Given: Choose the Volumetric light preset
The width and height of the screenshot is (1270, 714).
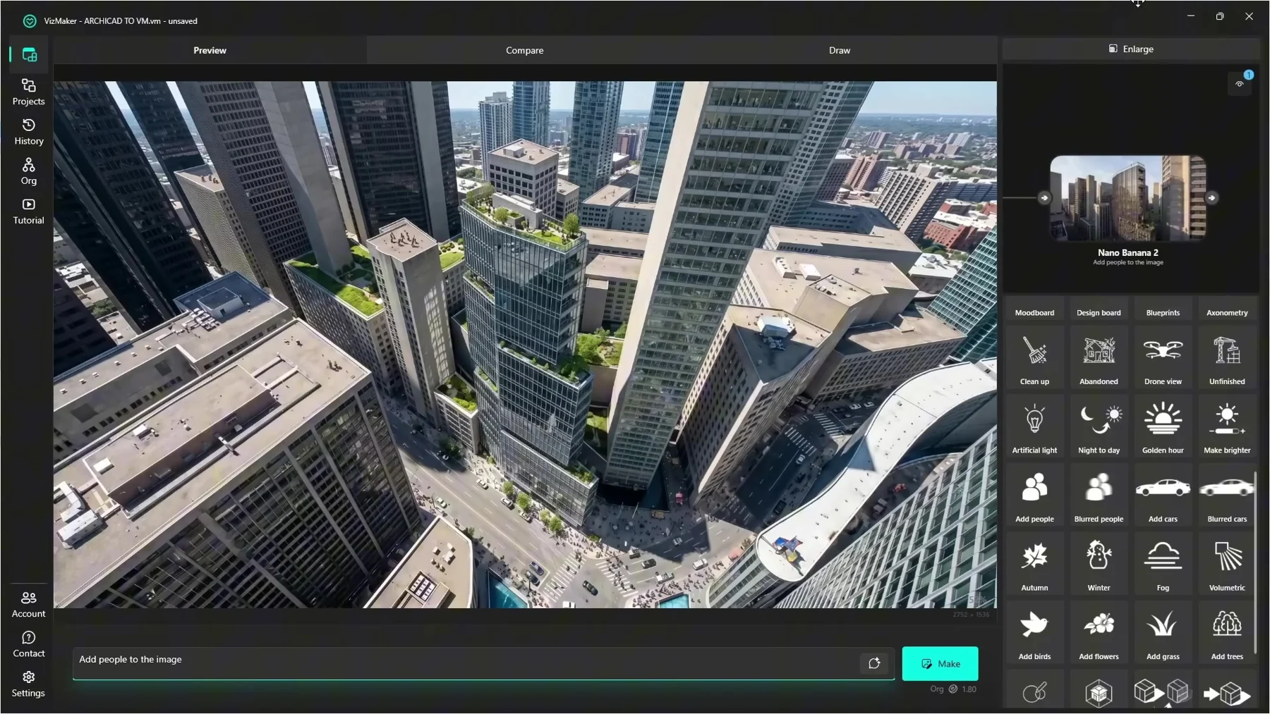Looking at the screenshot, I should (x=1227, y=564).
